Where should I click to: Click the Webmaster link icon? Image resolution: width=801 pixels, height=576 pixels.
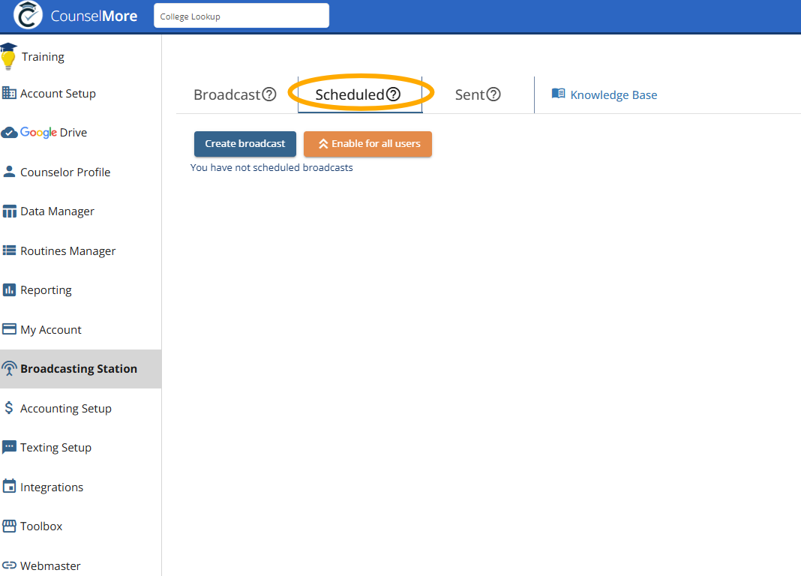pos(9,565)
